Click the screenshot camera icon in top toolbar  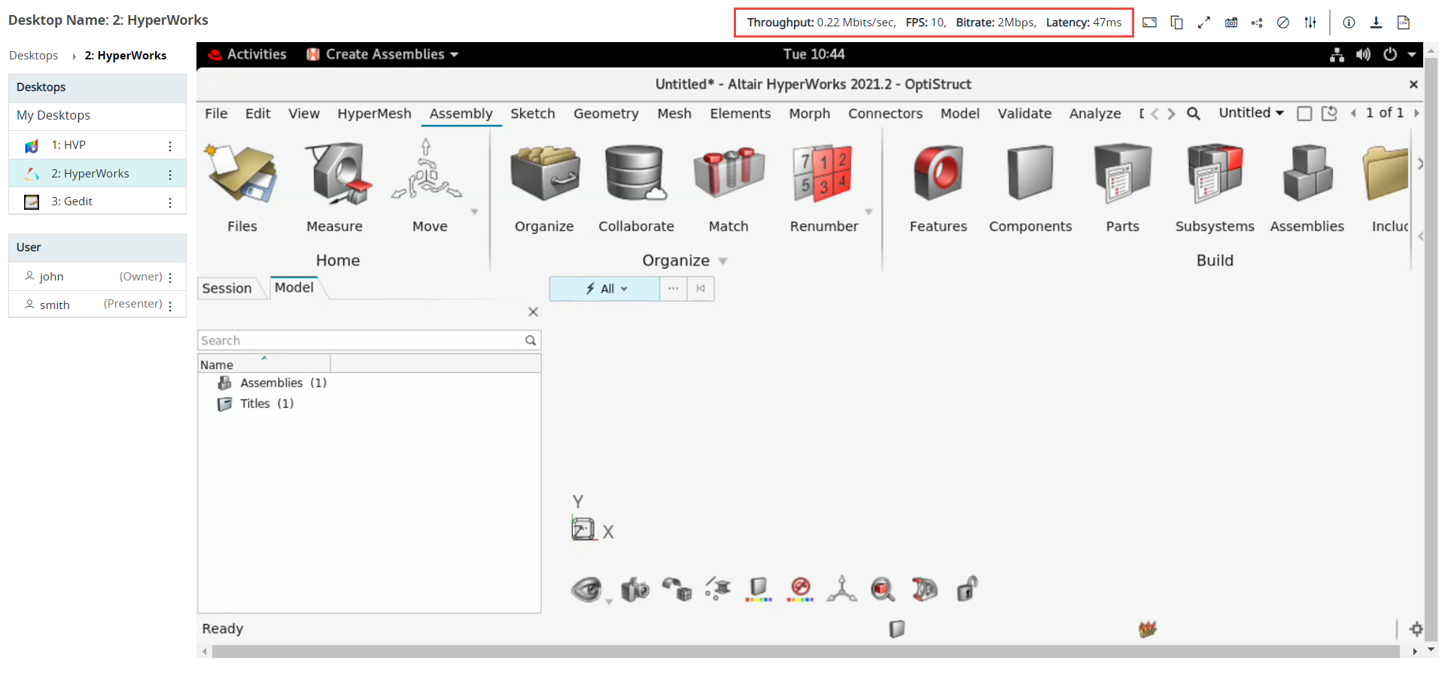tap(1231, 23)
